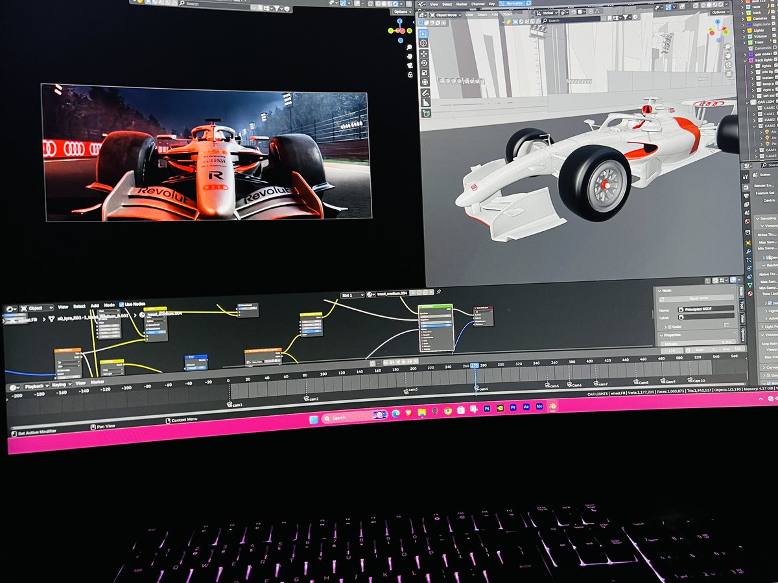
Task: Select the 3D Cursor tool in viewport toolbar
Action: click(424, 43)
